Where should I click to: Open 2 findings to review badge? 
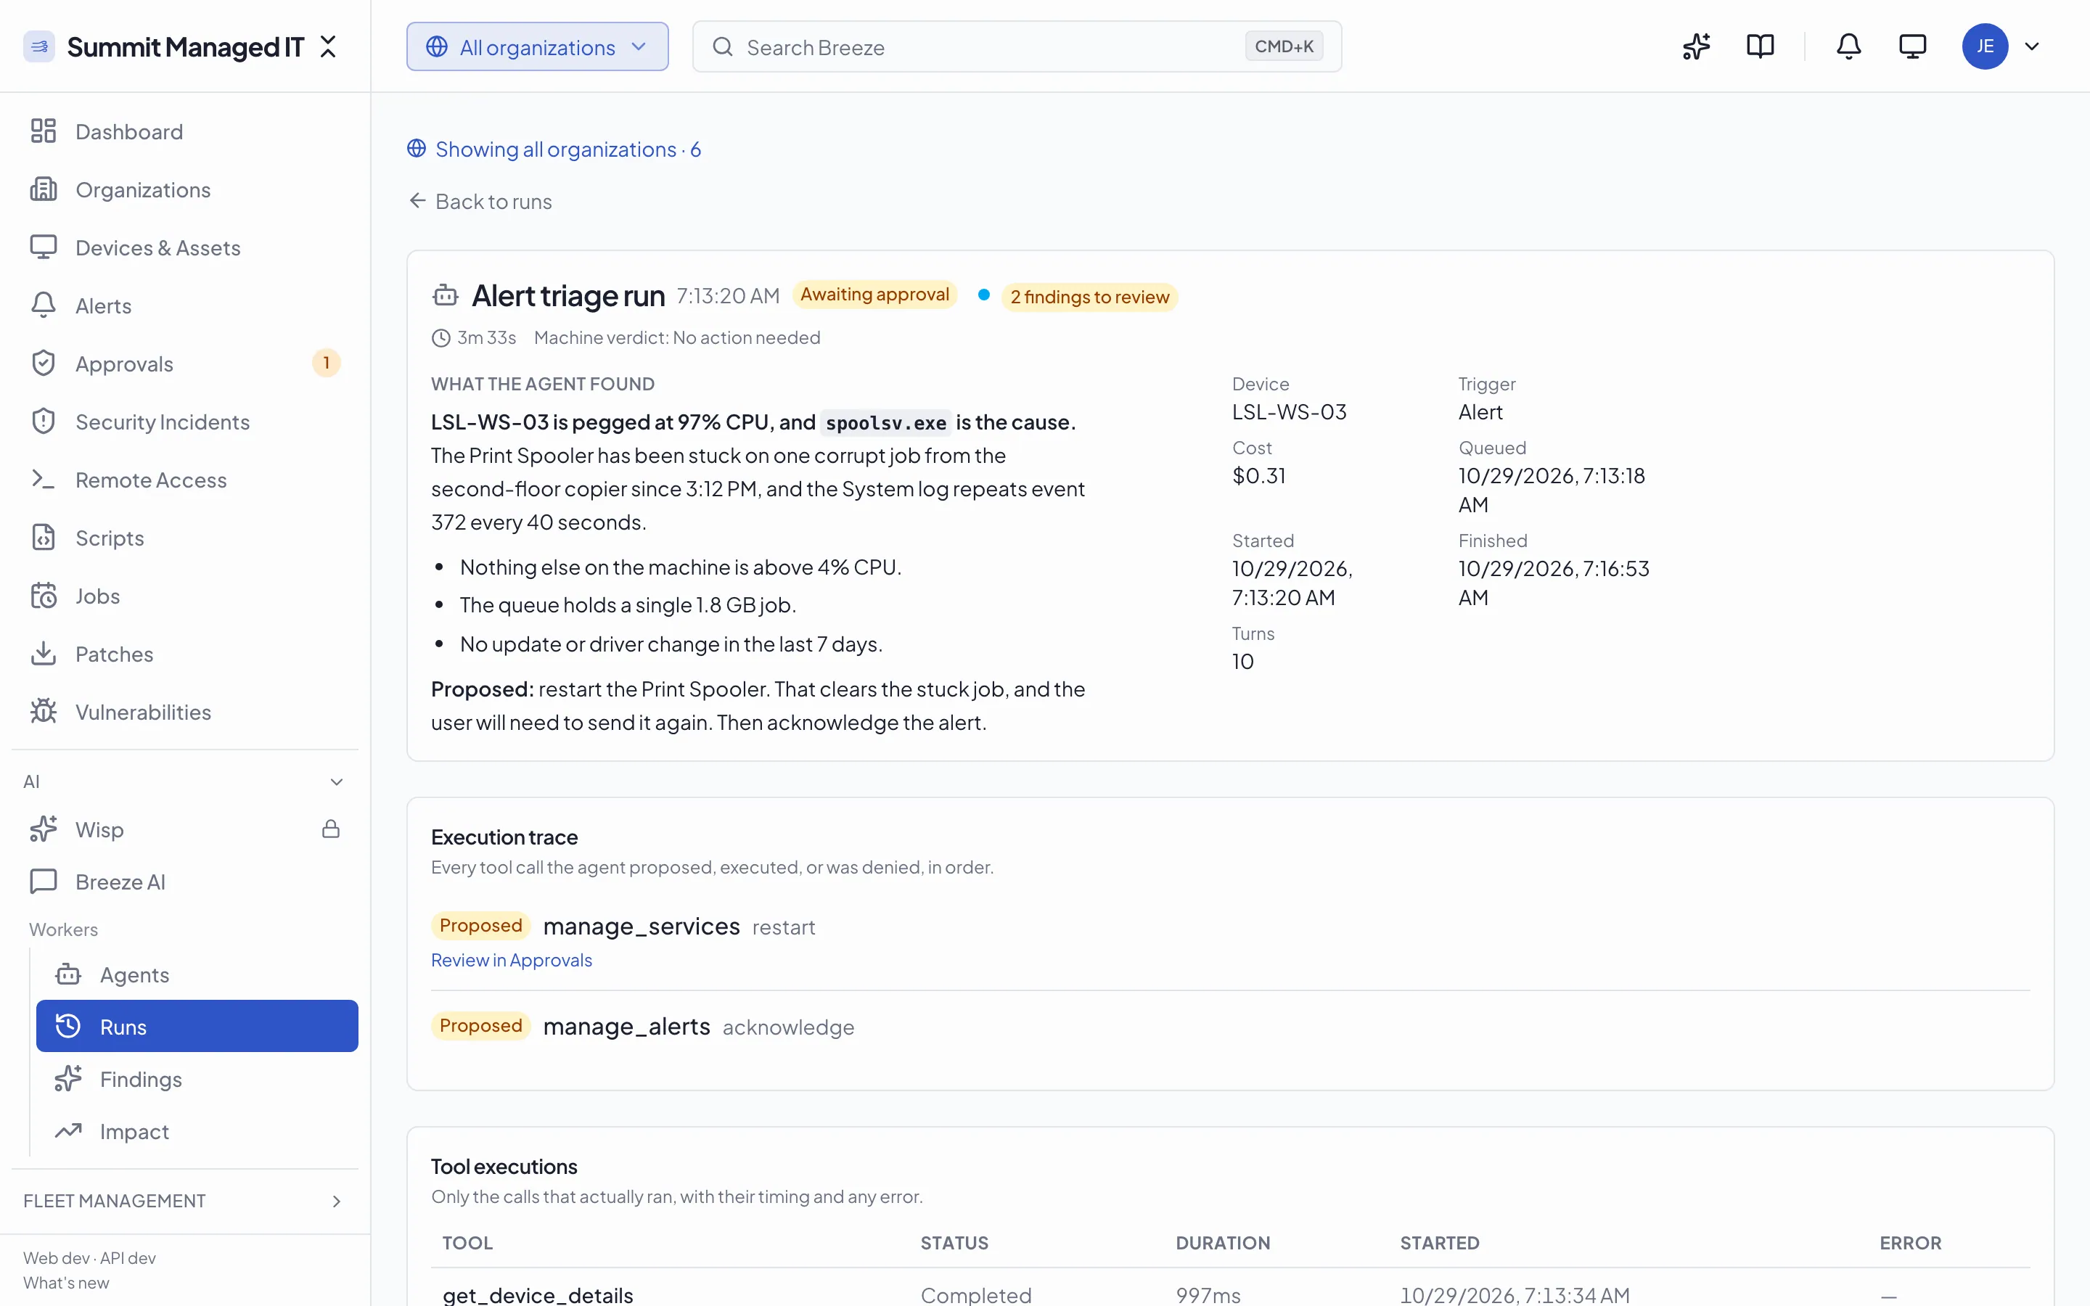tap(1090, 296)
